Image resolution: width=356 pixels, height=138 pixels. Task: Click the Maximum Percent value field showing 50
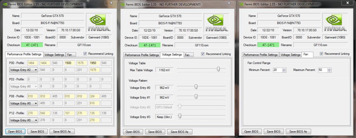click(x=323, y=70)
